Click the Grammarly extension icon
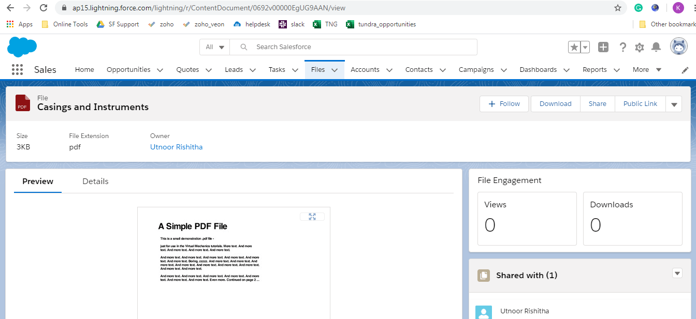 (638, 8)
